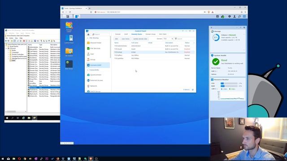Select the Users folder in the AD tree

[13, 60]
